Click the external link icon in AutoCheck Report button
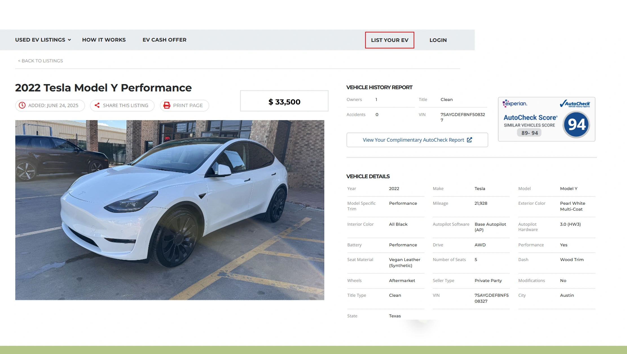627x354 pixels. pyautogui.click(x=469, y=140)
